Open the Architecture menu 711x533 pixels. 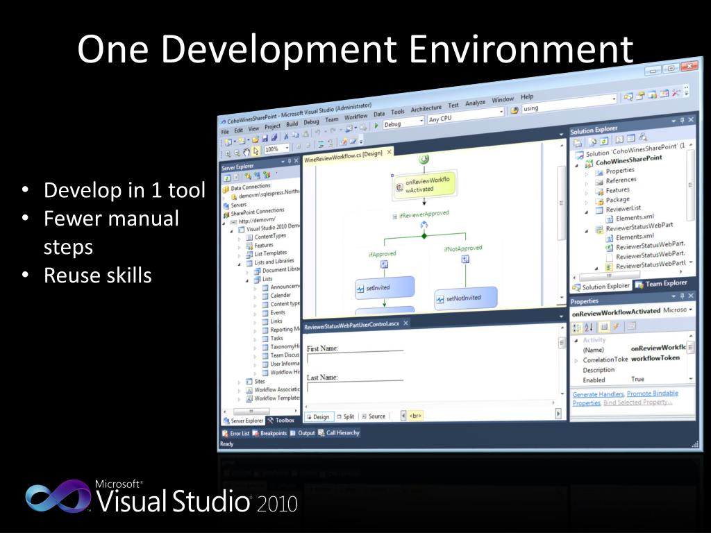[426, 108]
